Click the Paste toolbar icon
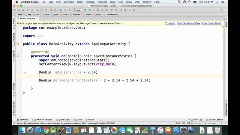Image resolution: width=240 pixels, height=135 pixels. (46, 10)
